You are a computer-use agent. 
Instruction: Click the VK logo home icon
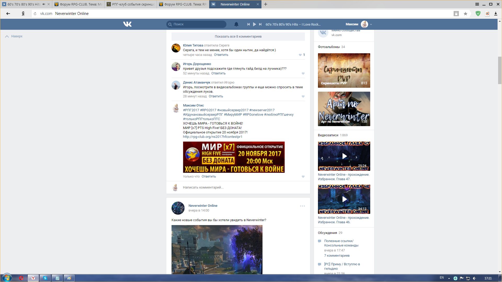127,24
